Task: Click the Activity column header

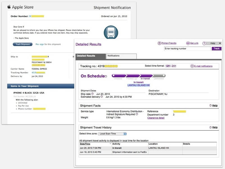Action: coord(116,144)
